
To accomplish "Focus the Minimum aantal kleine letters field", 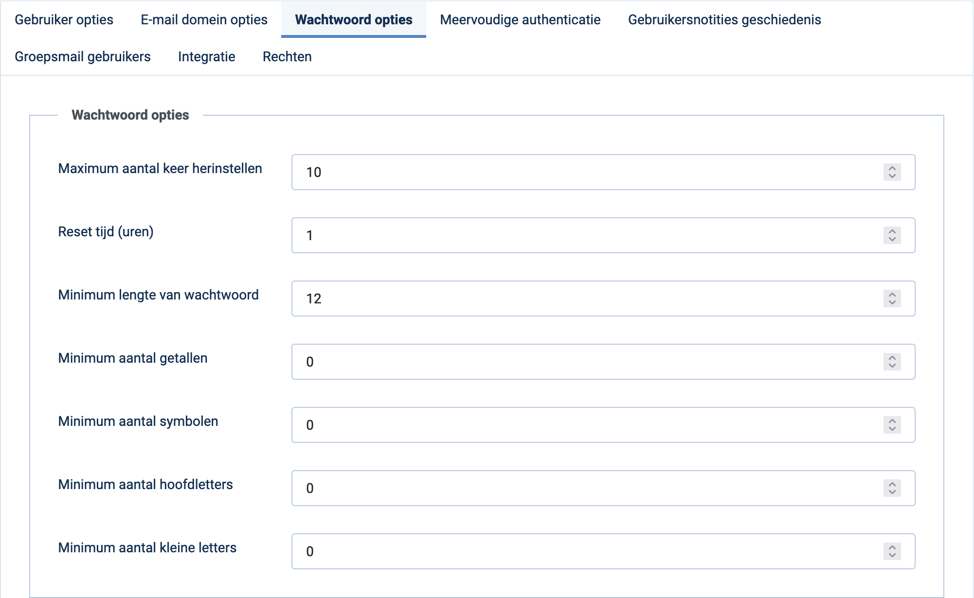I will coord(603,551).
